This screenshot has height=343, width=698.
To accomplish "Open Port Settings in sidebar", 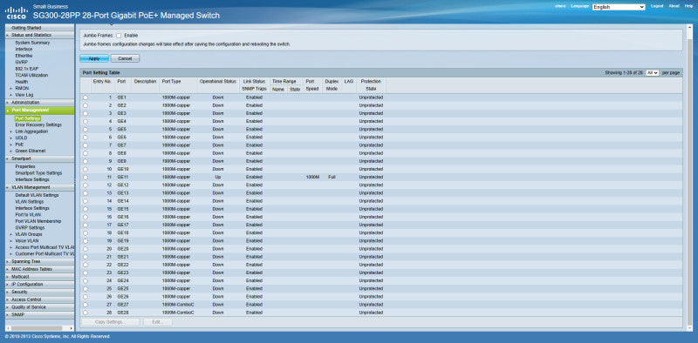I will tap(28, 118).
